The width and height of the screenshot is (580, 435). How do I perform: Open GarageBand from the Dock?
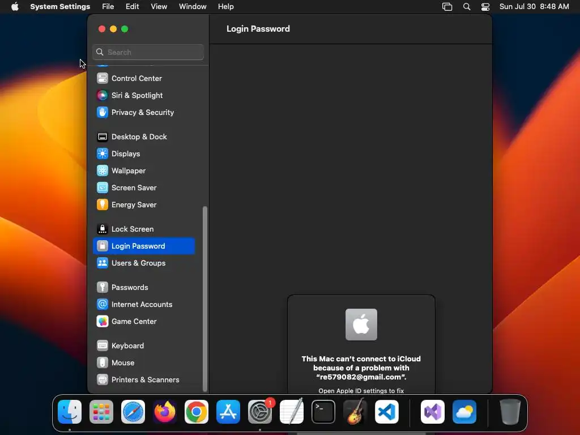coord(355,412)
